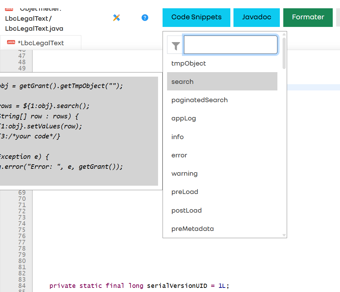Click the pencil and ruler design icon

[x=117, y=18]
